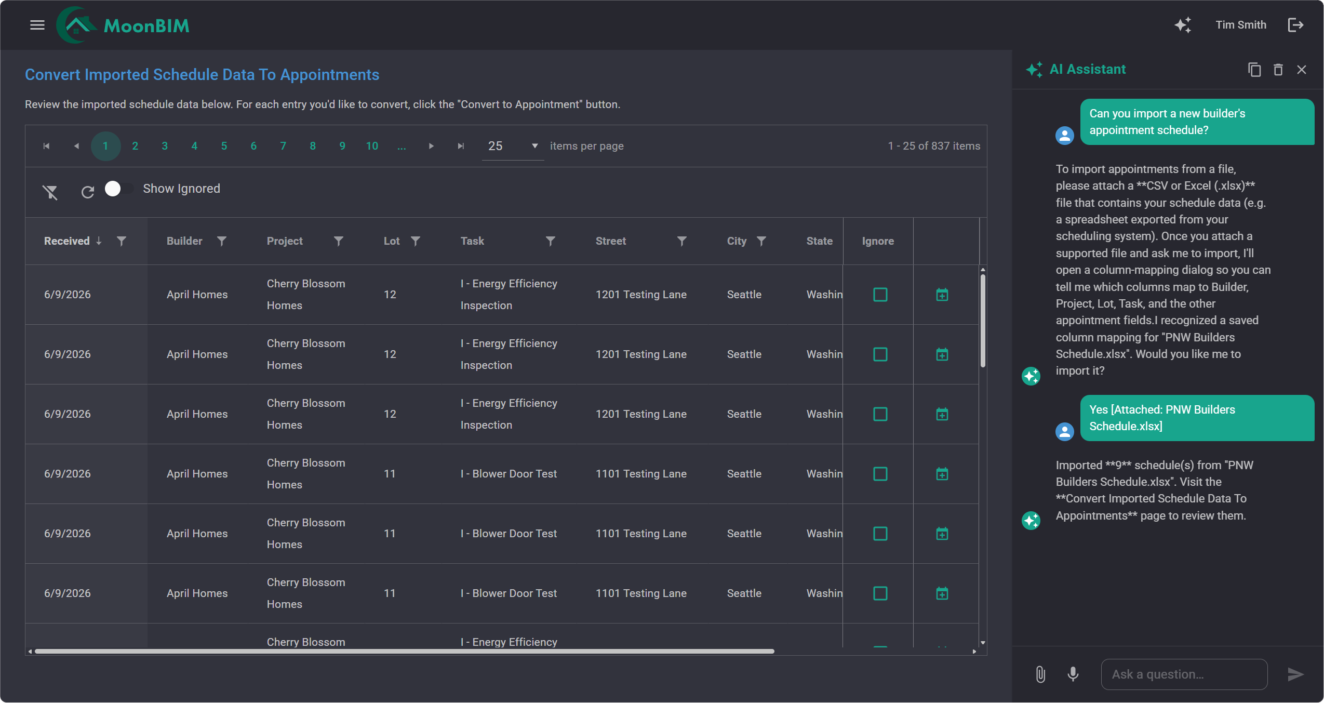The height and width of the screenshot is (703, 1324).
Task: Sort by the Builder column header
Action: [184, 241]
